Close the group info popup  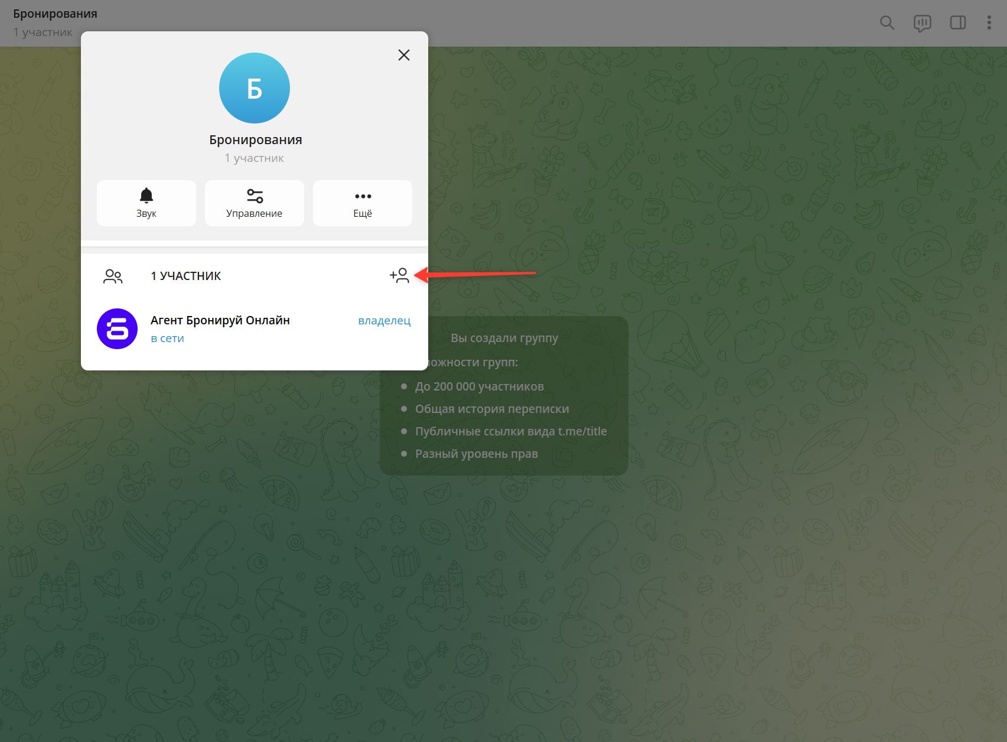pyautogui.click(x=404, y=55)
